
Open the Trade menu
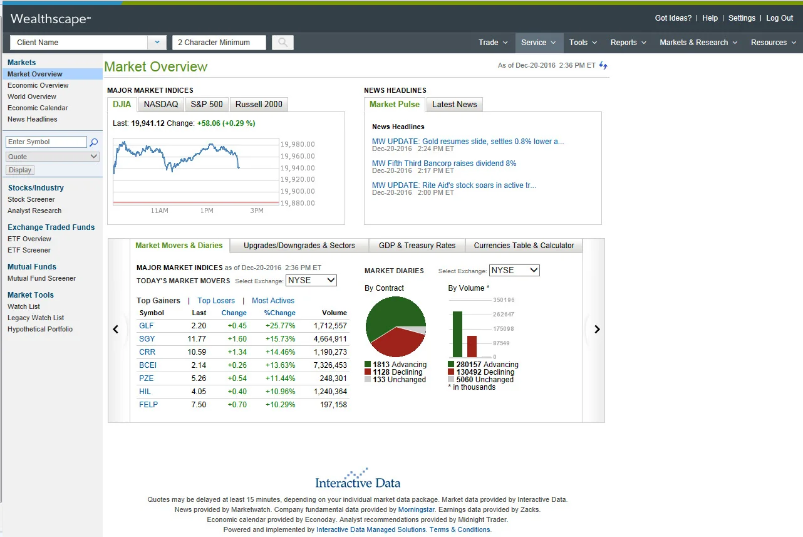[493, 42]
